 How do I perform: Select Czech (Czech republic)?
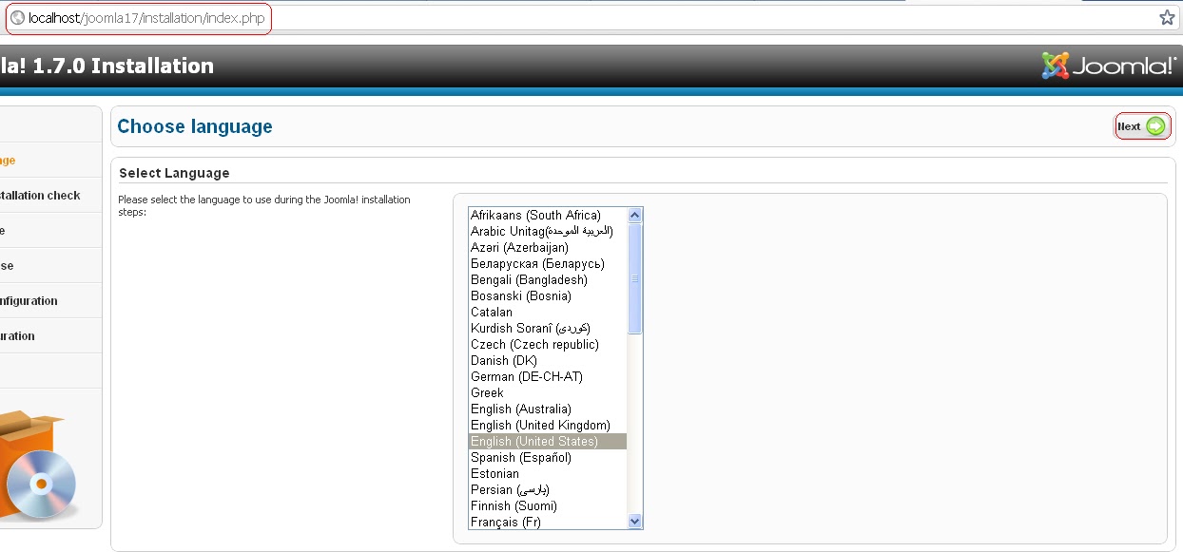click(x=548, y=345)
